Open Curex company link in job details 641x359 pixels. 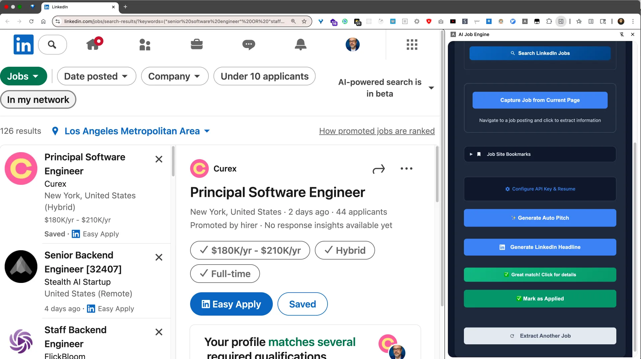point(225,169)
